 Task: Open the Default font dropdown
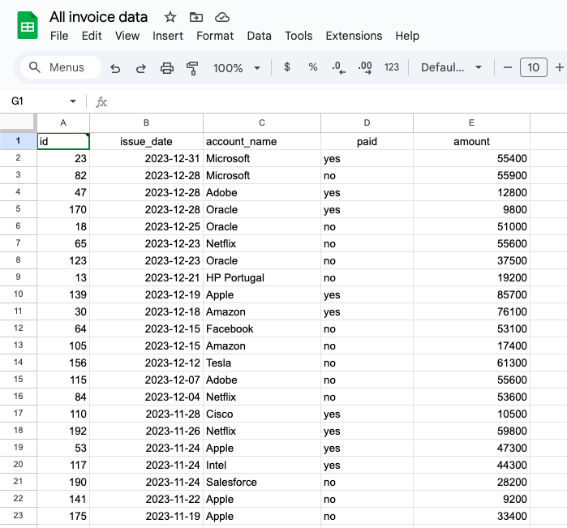451,67
